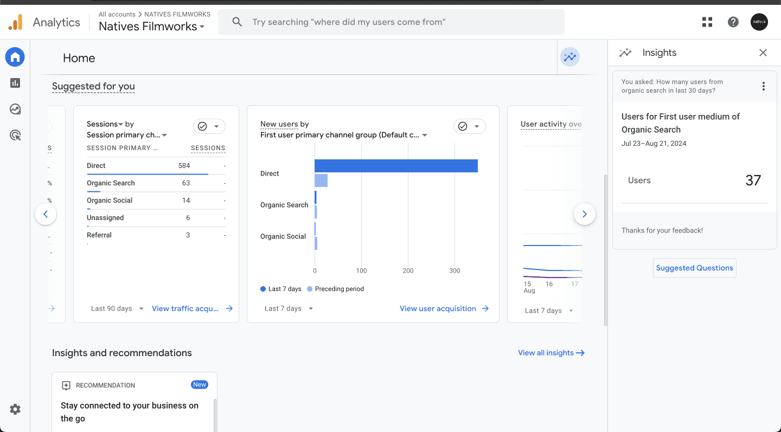Change First user primary channel group dropdown

click(x=344, y=135)
